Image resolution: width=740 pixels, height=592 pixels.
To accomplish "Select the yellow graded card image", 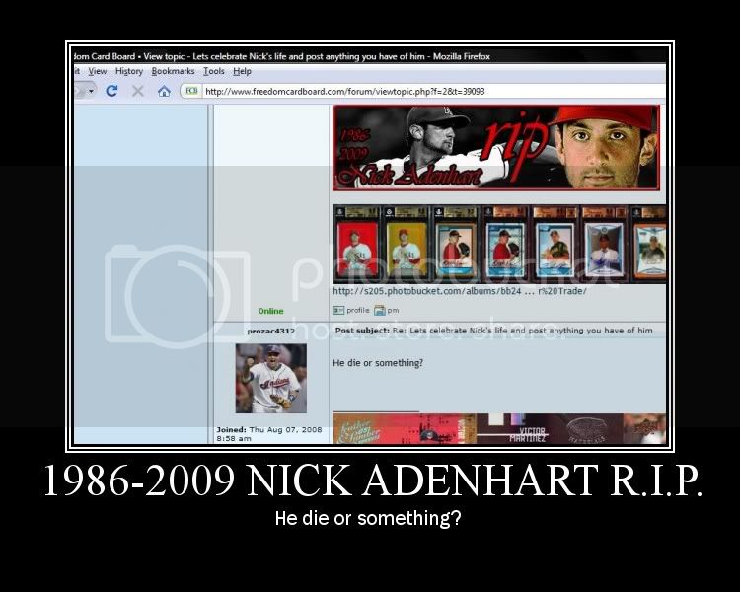I will click(x=407, y=244).
